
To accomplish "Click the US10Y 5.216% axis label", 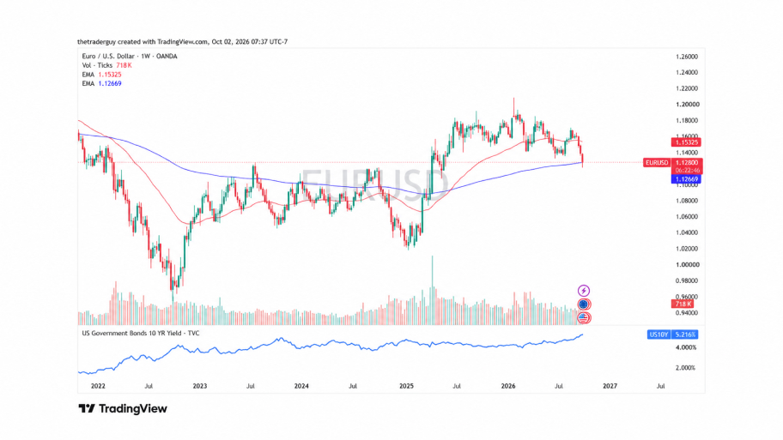I will click(x=672, y=335).
